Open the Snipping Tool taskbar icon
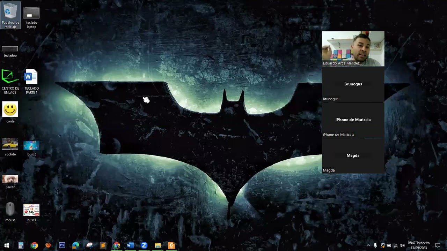 [89, 245]
